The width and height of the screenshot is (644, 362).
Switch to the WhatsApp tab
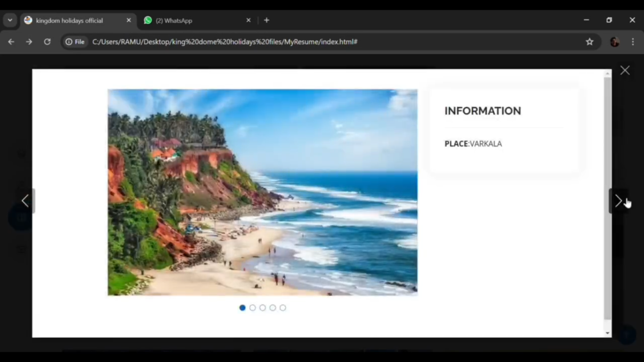[x=198, y=20]
